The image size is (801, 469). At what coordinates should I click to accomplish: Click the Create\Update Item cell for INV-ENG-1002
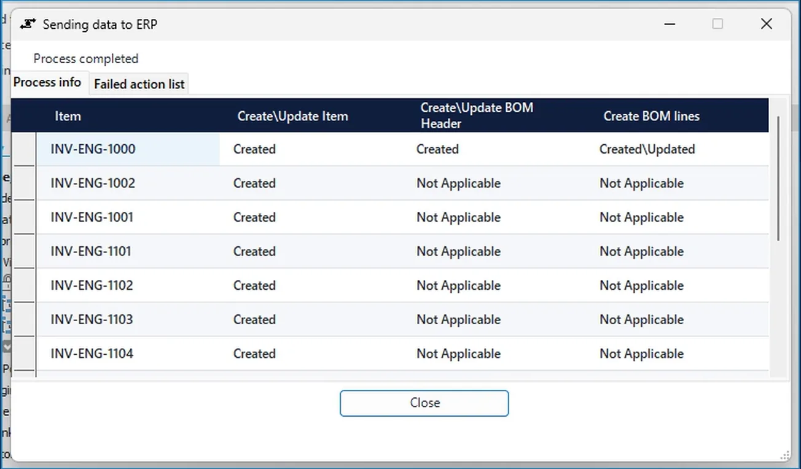311,184
